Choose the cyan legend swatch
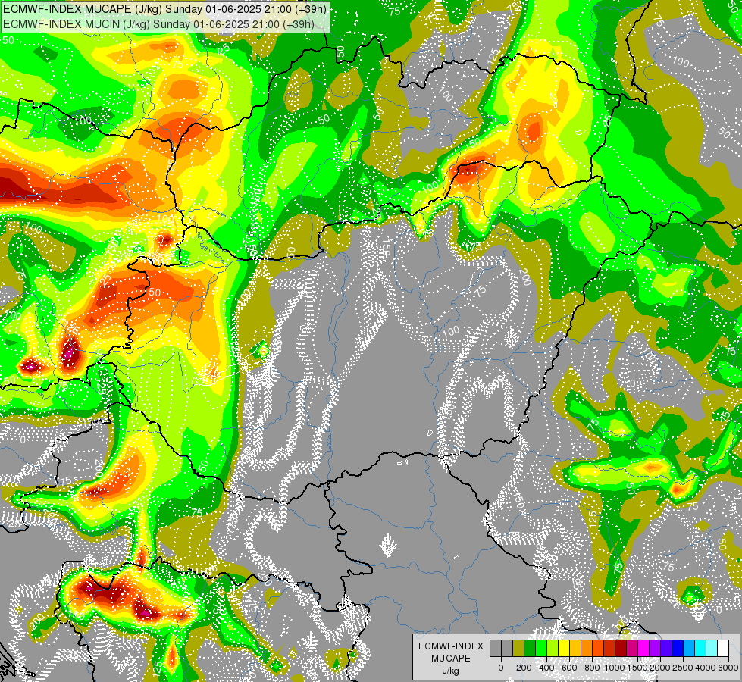Viewport: 742px width, 682px height. pos(700,648)
